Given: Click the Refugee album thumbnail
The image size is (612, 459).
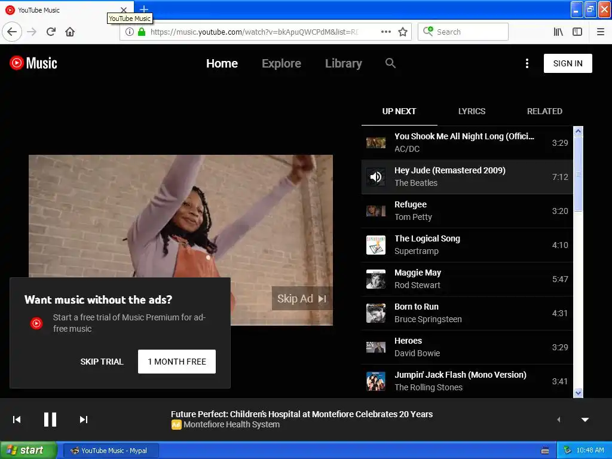Looking at the screenshot, I should 376,211.
